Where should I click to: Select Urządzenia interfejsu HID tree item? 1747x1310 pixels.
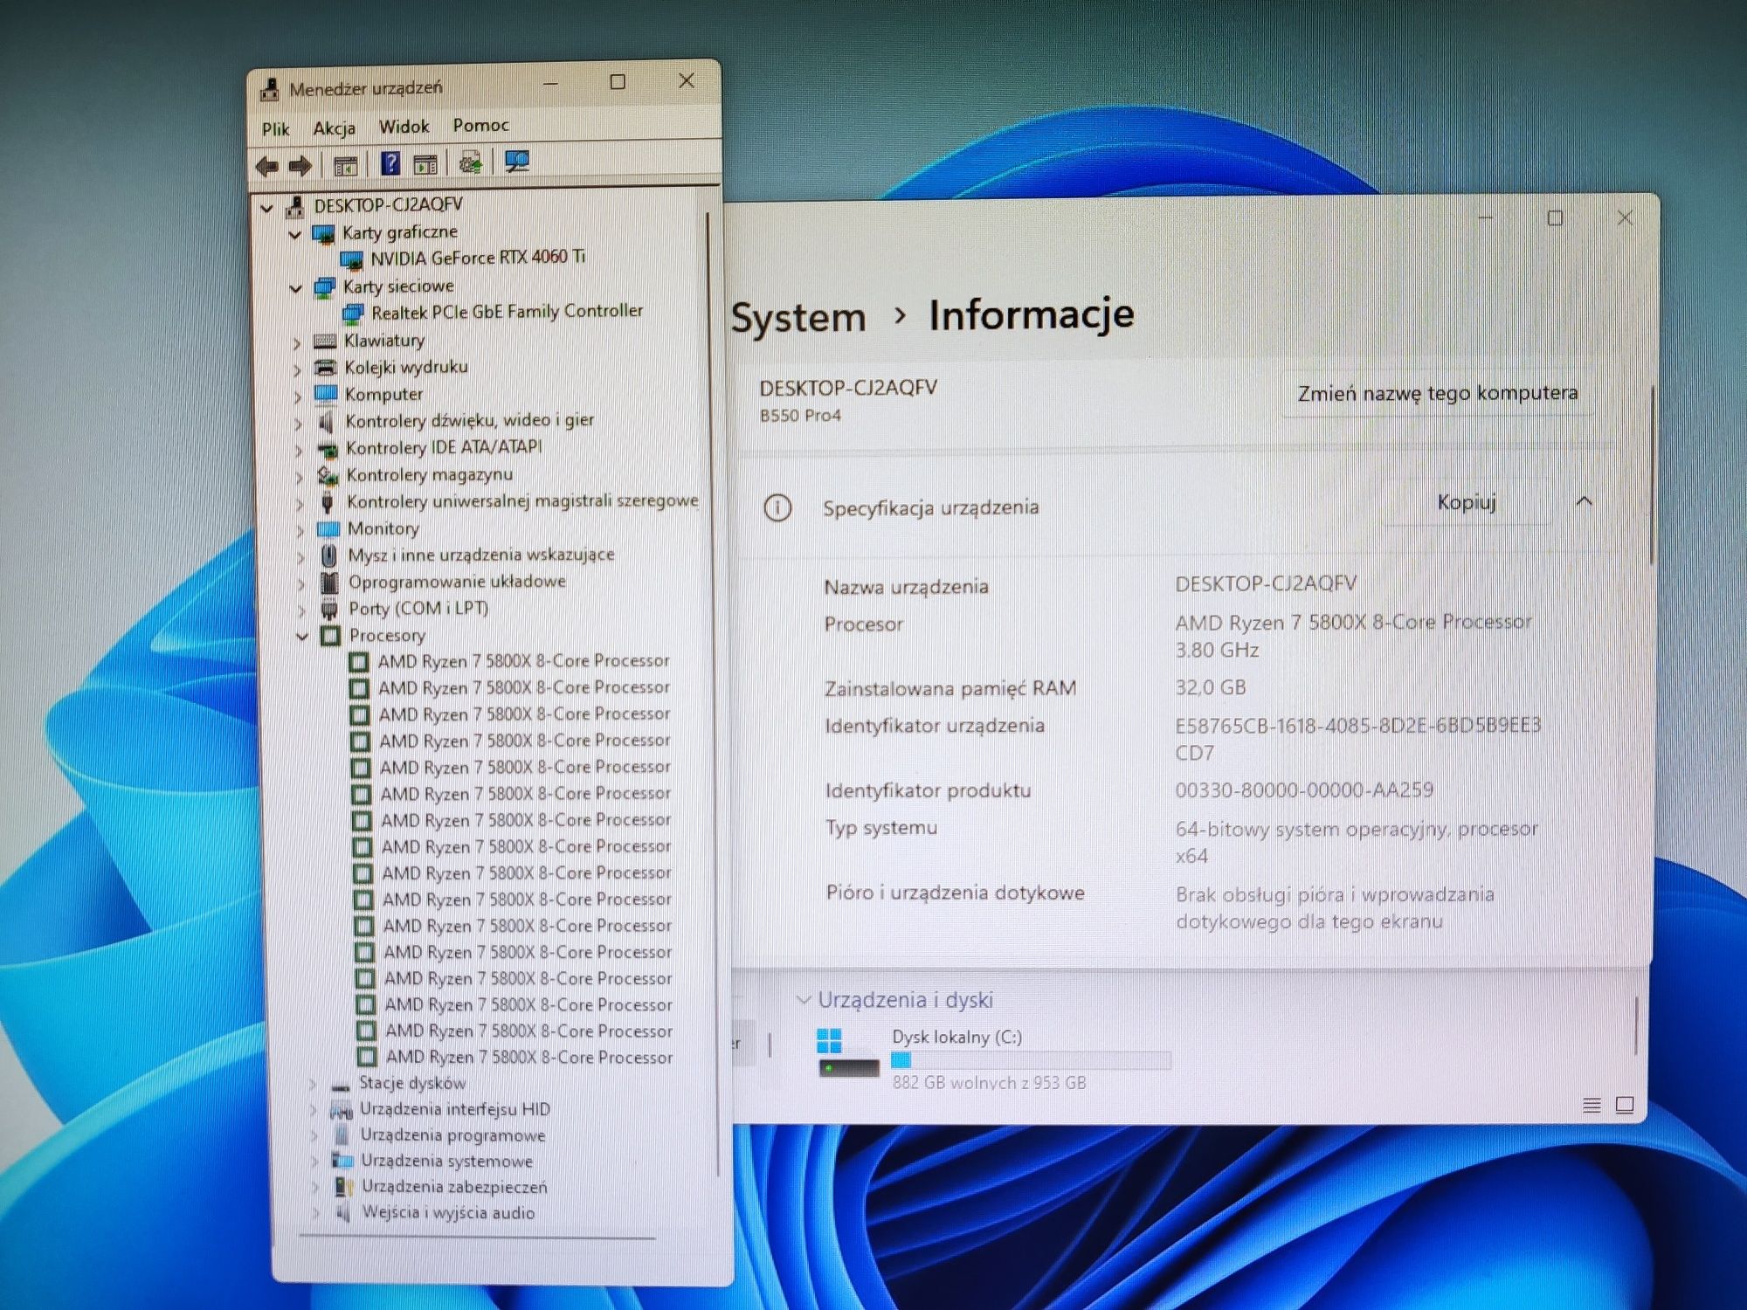click(x=455, y=1109)
